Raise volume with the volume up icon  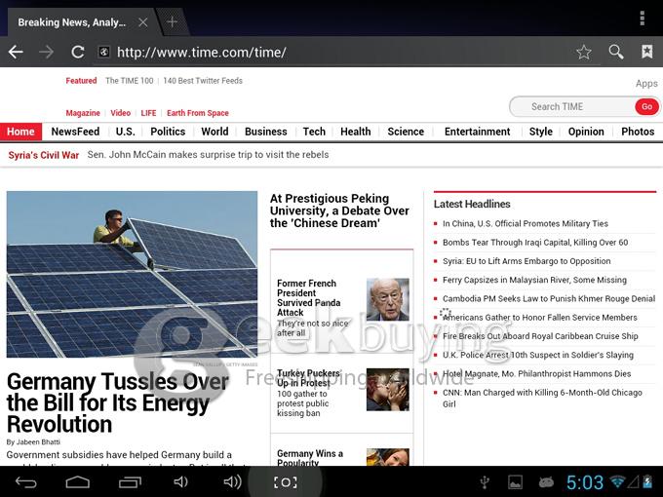(232, 481)
